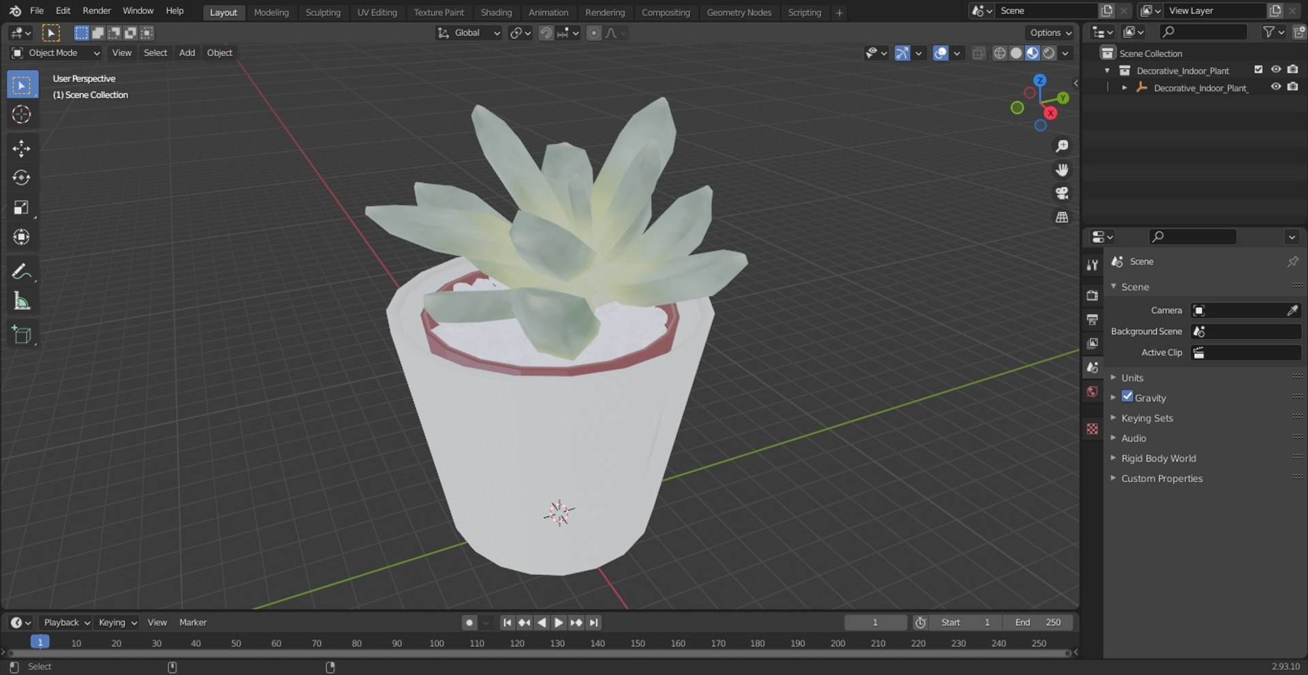The height and width of the screenshot is (675, 1308).
Task: Open the Scene properties tab
Action: (x=1093, y=367)
